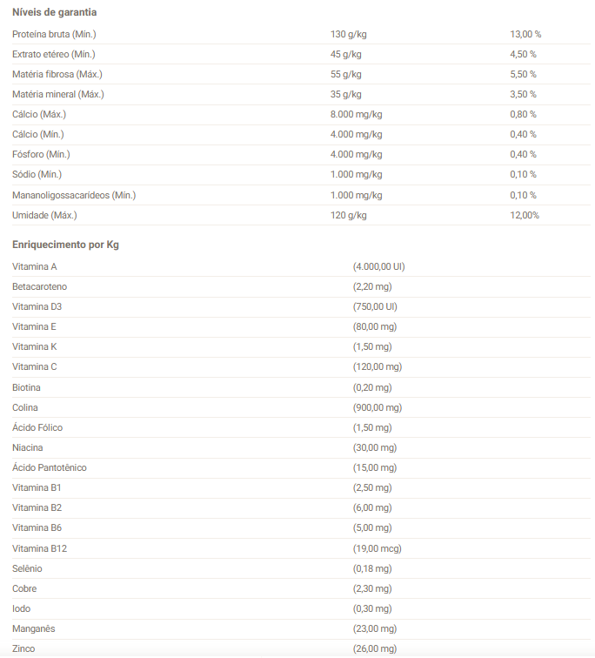
Task: Click the 'Níveis de garantia' heading
Action: pos(55,12)
